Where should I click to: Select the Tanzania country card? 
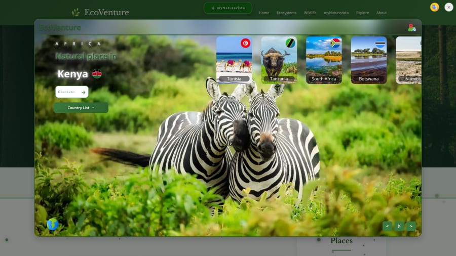coord(279,60)
